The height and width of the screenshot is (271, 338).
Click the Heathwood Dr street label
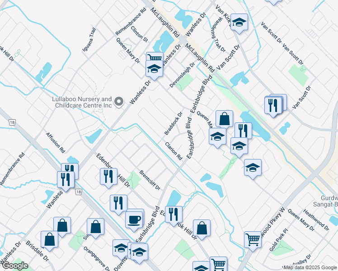[x=316, y=220]
